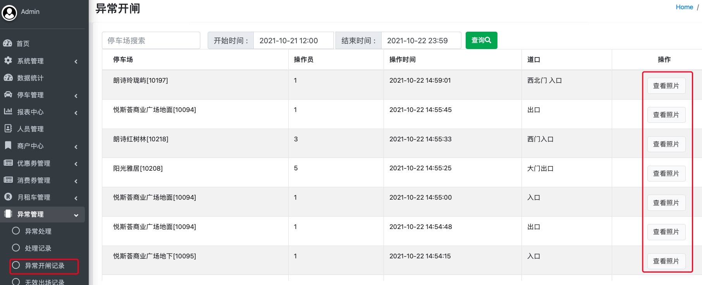The width and height of the screenshot is (702, 285).
Task: View photos for 朗诗玲珑屿[10197] row
Action: point(666,86)
